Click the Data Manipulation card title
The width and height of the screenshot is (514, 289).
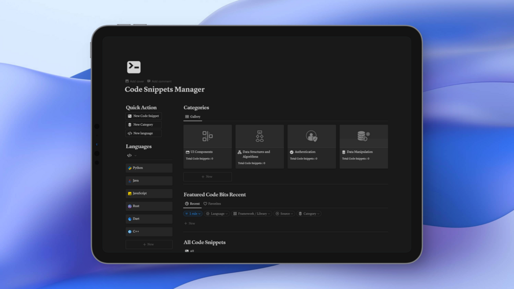pyautogui.click(x=360, y=152)
